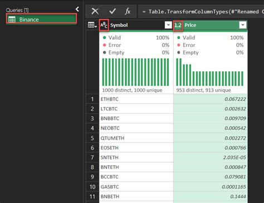The width and height of the screenshot is (264, 203).
Task: Open the fx function insert icon
Action: tap(128, 11)
